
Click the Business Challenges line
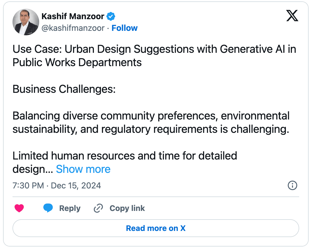pos(64,89)
